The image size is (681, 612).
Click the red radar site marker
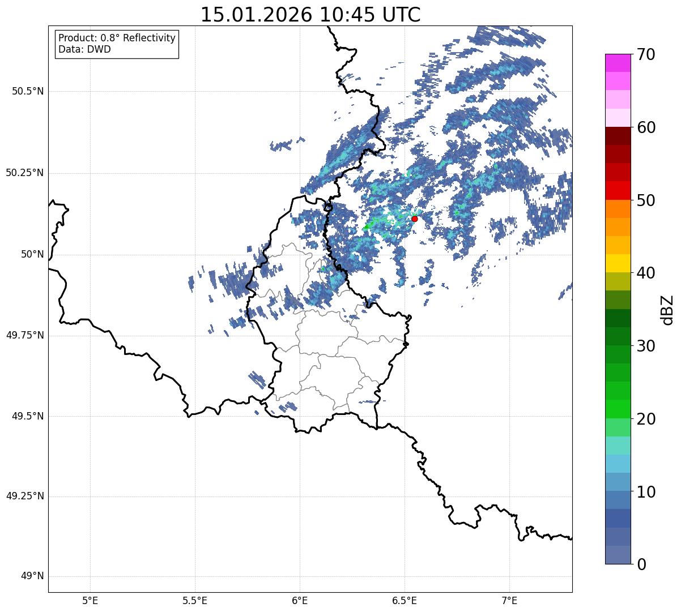pyautogui.click(x=414, y=219)
